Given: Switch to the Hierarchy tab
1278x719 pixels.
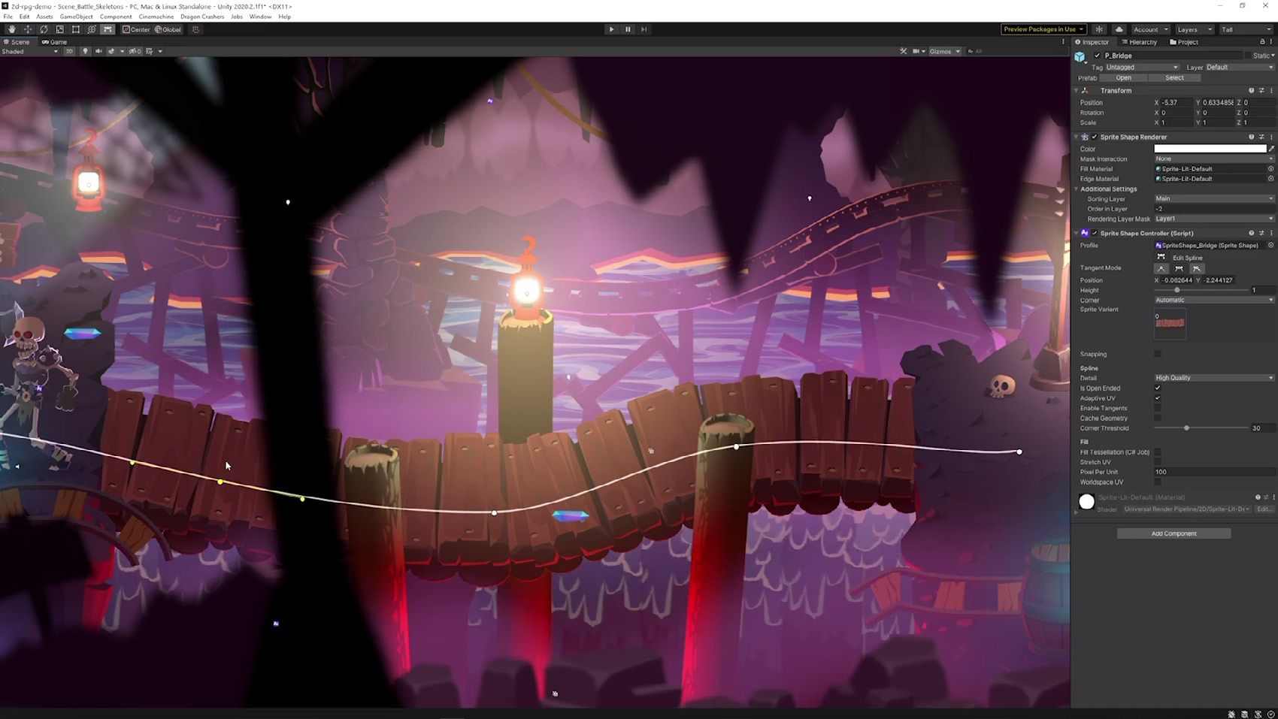Looking at the screenshot, I should (1140, 42).
